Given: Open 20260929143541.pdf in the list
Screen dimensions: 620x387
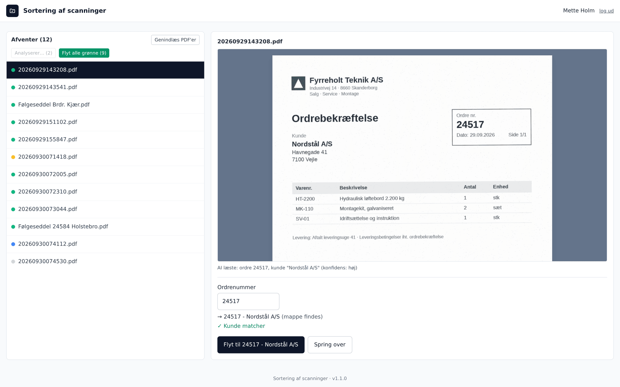Looking at the screenshot, I should (105, 87).
